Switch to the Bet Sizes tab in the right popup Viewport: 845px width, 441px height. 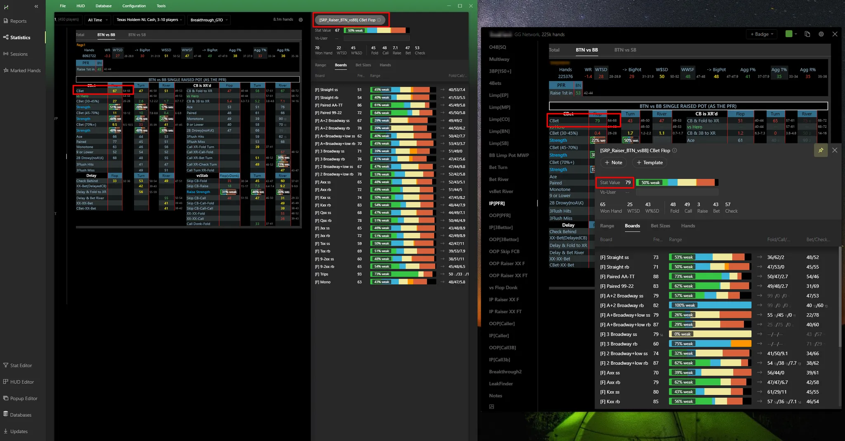660,226
